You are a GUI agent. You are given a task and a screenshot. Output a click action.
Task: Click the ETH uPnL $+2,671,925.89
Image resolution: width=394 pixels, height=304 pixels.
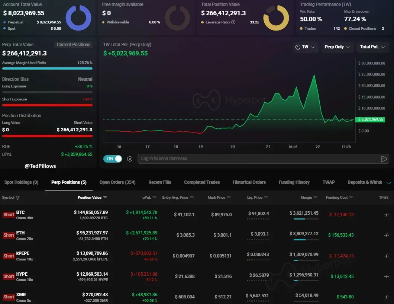[142, 233]
